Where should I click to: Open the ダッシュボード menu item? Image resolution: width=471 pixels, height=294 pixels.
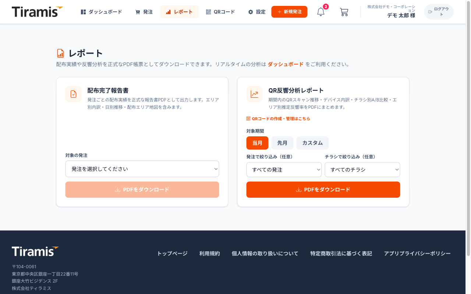click(x=101, y=12)
